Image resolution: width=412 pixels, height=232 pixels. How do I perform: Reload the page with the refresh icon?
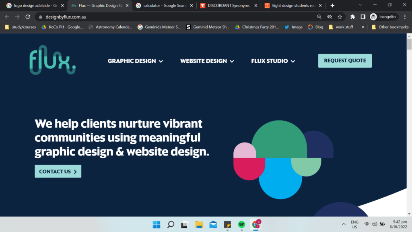(x=28, y=17)
